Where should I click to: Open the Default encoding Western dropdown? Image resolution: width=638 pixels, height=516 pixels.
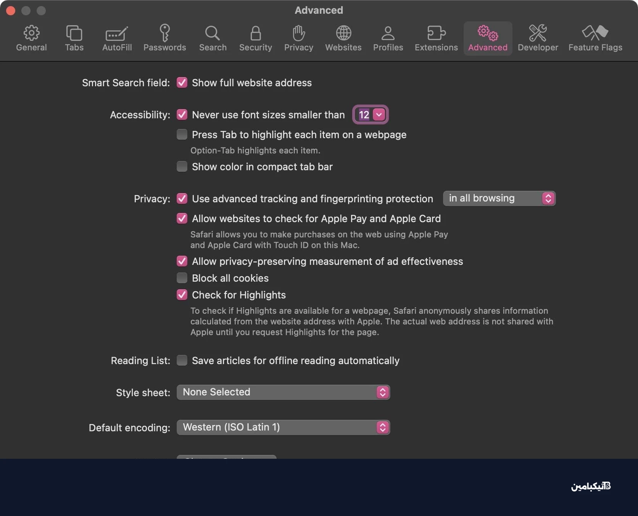283,427
